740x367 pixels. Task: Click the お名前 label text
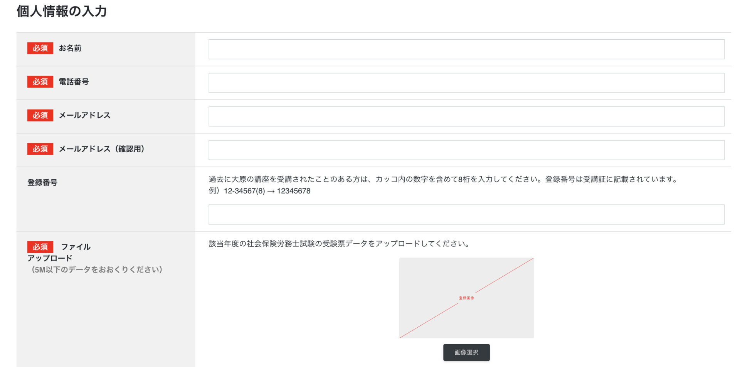[x=70, y=48]
